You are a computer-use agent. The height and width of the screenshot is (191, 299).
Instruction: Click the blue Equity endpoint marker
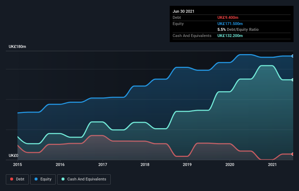293,56
